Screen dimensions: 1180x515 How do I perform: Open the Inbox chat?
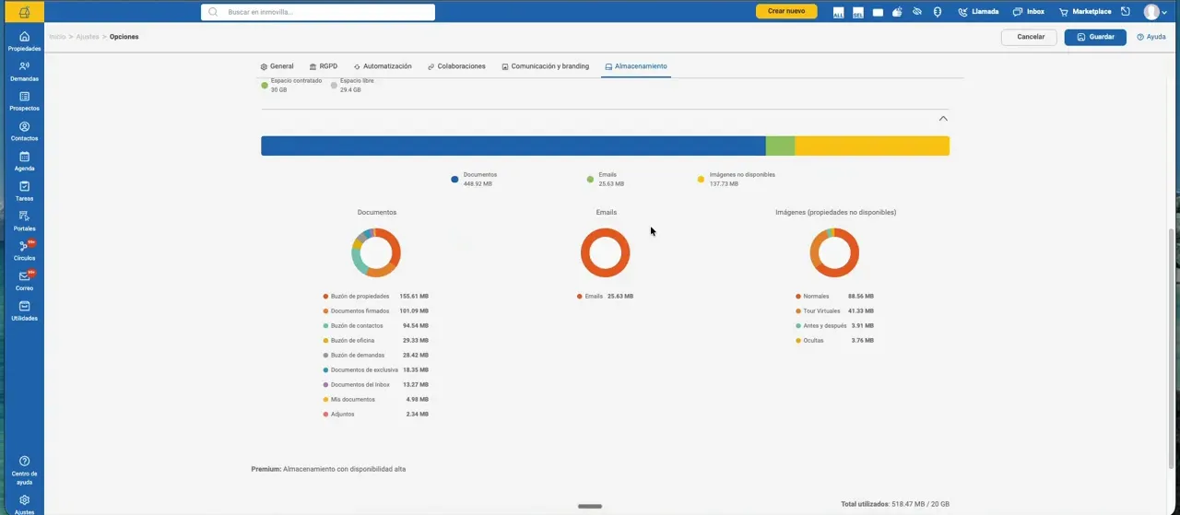pyautogui.click(x=1029, y=12)
